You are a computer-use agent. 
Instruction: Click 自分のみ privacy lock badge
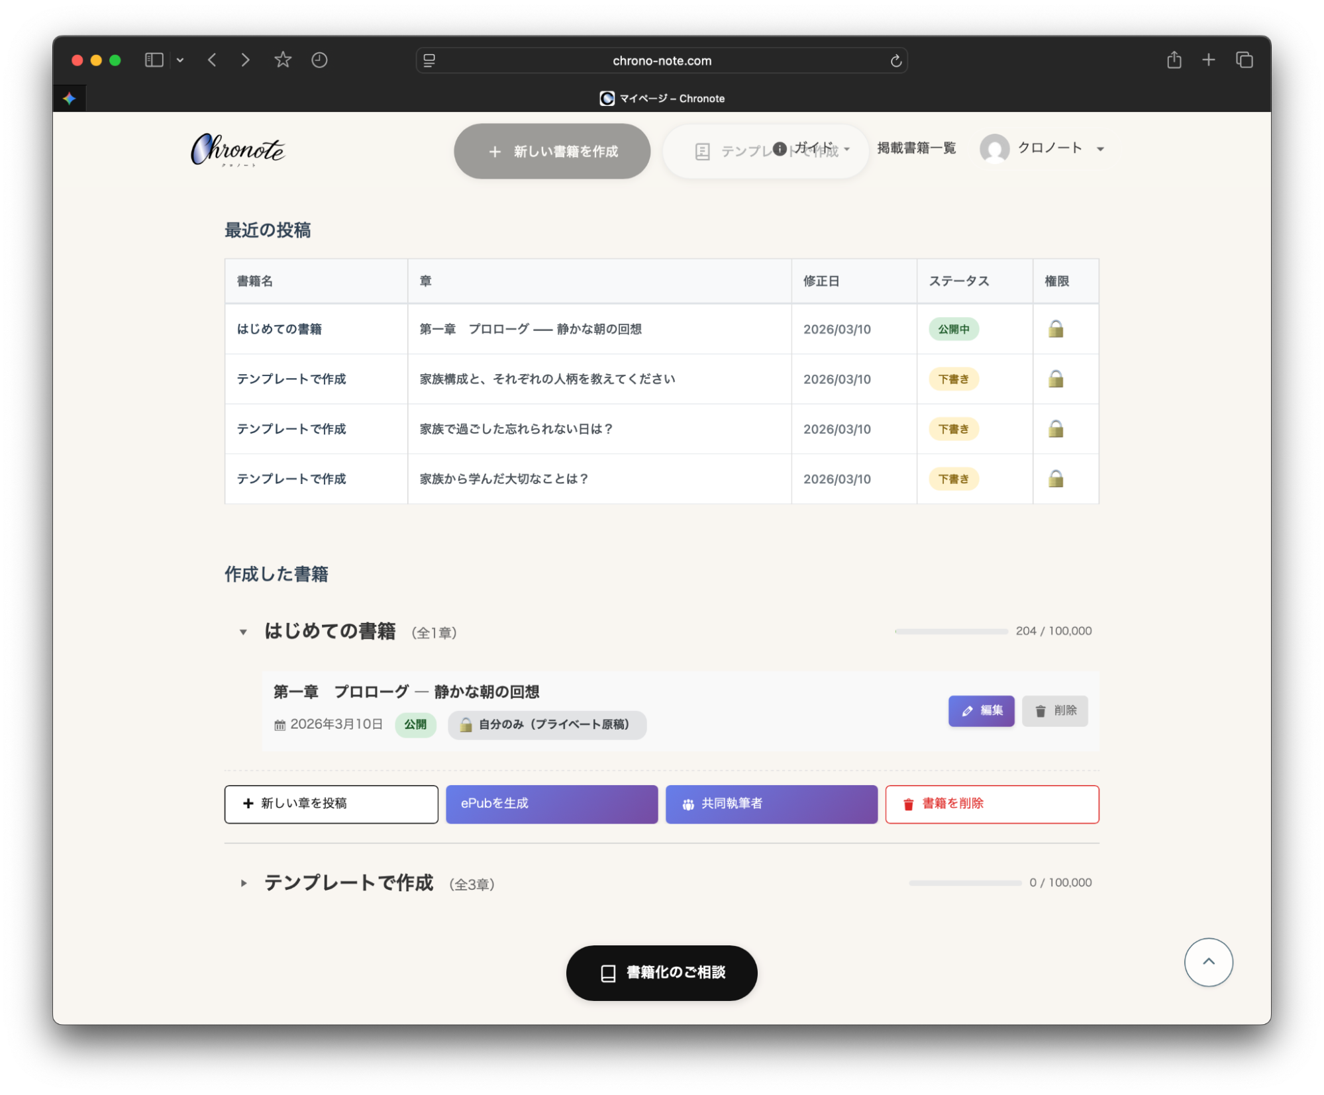tap(547, 724)
